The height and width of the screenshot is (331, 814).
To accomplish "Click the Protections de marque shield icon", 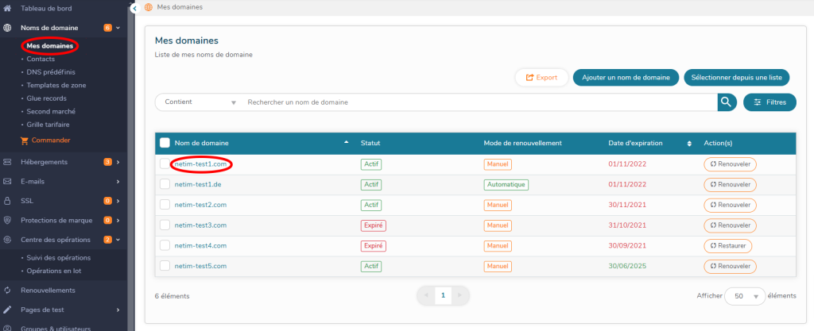I will [7, 220].
